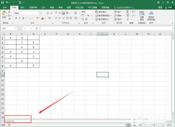175x127 pixels.
Task: Click the Format Painter brush icon
Action: [x=9, y=19]
